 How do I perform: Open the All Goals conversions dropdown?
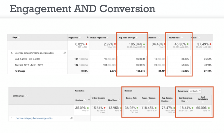195,91
